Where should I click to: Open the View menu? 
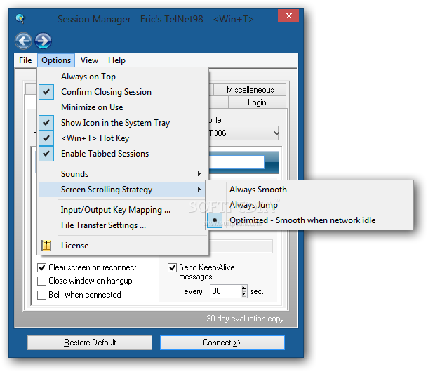point(89,60)
